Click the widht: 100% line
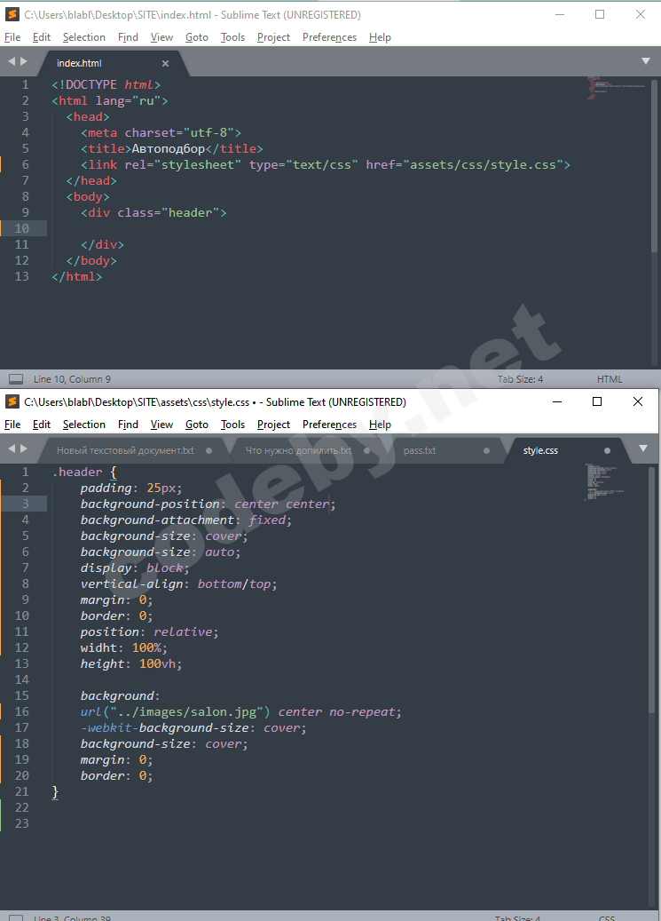Screen dimensions: 661x921 tap(124, 647)
